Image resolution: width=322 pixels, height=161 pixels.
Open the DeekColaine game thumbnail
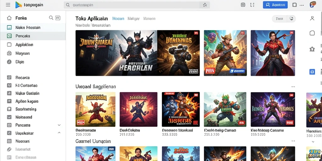point(138,109)
